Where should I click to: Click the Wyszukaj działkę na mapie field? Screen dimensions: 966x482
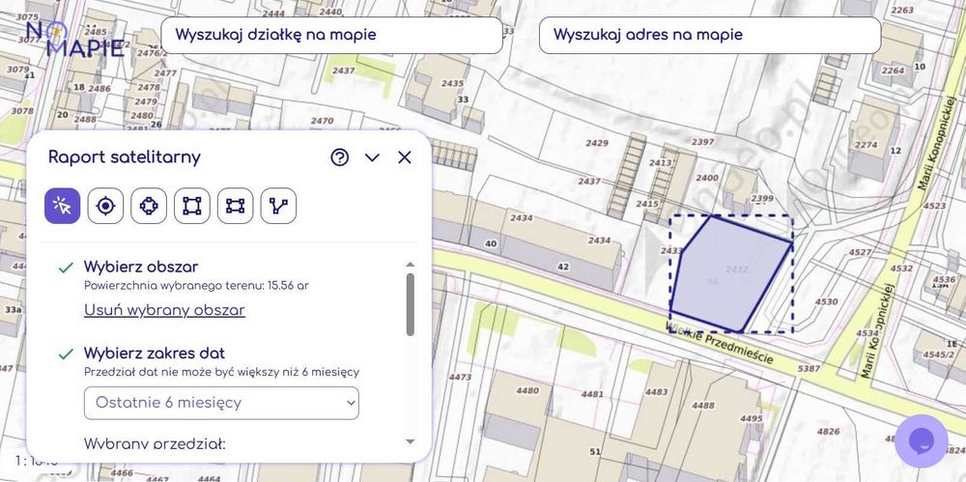(x=331, y=35)
